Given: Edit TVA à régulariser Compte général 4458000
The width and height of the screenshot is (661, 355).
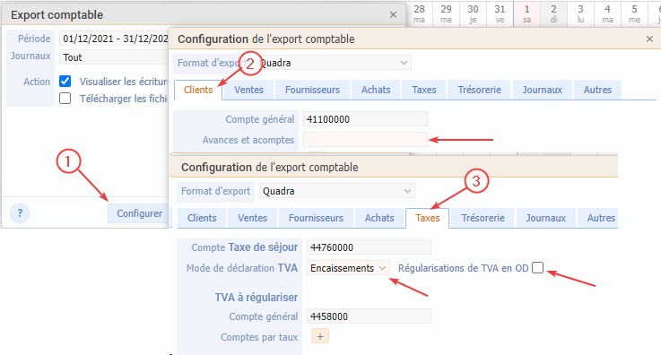Looking at the screenshot, I should (x=369, y=316).
